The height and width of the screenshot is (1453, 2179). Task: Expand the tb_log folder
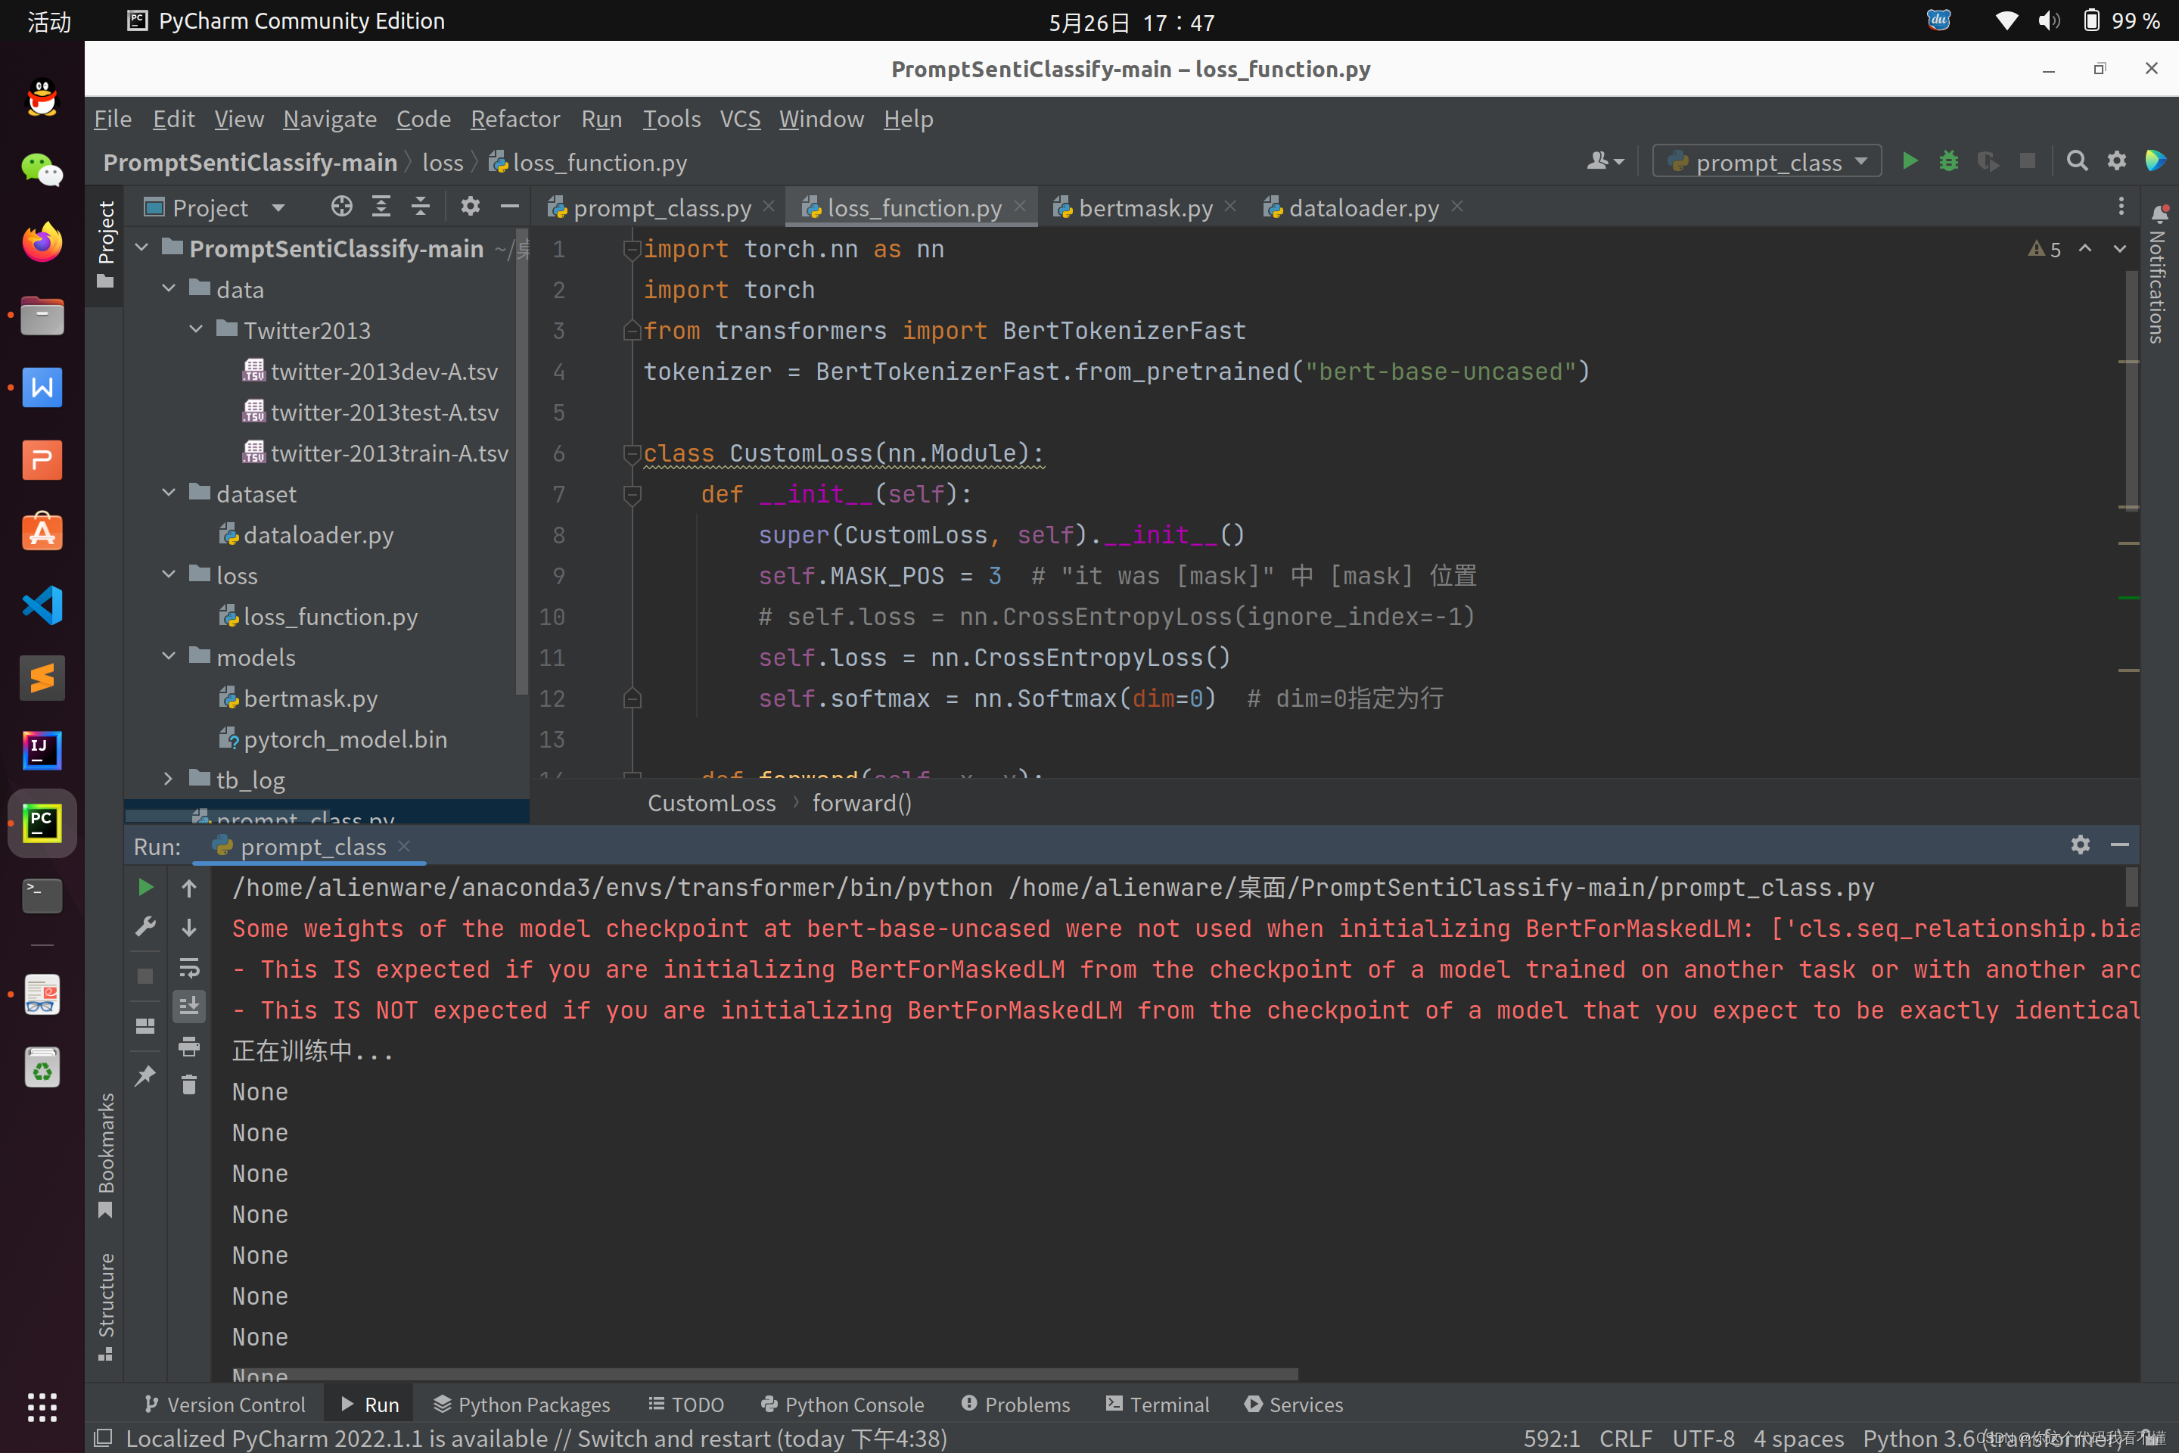(169, 779)
